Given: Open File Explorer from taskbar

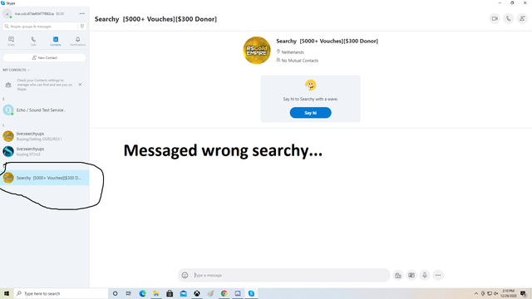Looking at the screenshot, I should coord(156,293).
